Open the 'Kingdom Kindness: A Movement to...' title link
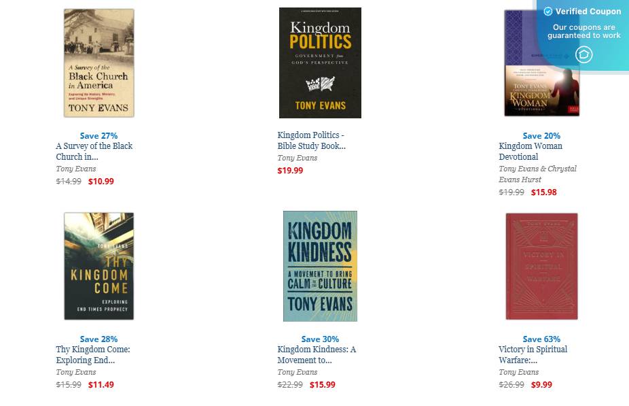Image resolution: width=629 pixels, height=406 pixels. (317, 354)
